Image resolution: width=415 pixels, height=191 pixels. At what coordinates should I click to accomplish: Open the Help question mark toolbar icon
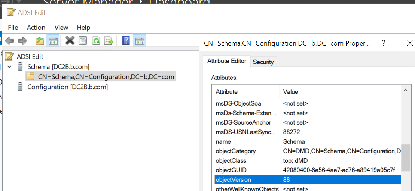pyautogui.click(x=126, y=41)
